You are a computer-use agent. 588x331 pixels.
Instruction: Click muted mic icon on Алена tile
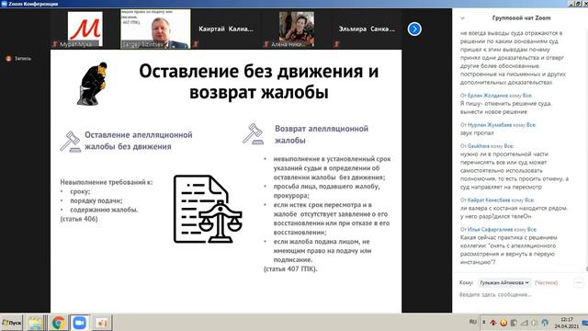[266, 44]
